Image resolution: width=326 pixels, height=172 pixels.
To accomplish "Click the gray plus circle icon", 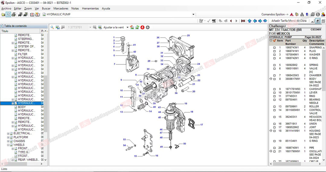I will 148,27.
